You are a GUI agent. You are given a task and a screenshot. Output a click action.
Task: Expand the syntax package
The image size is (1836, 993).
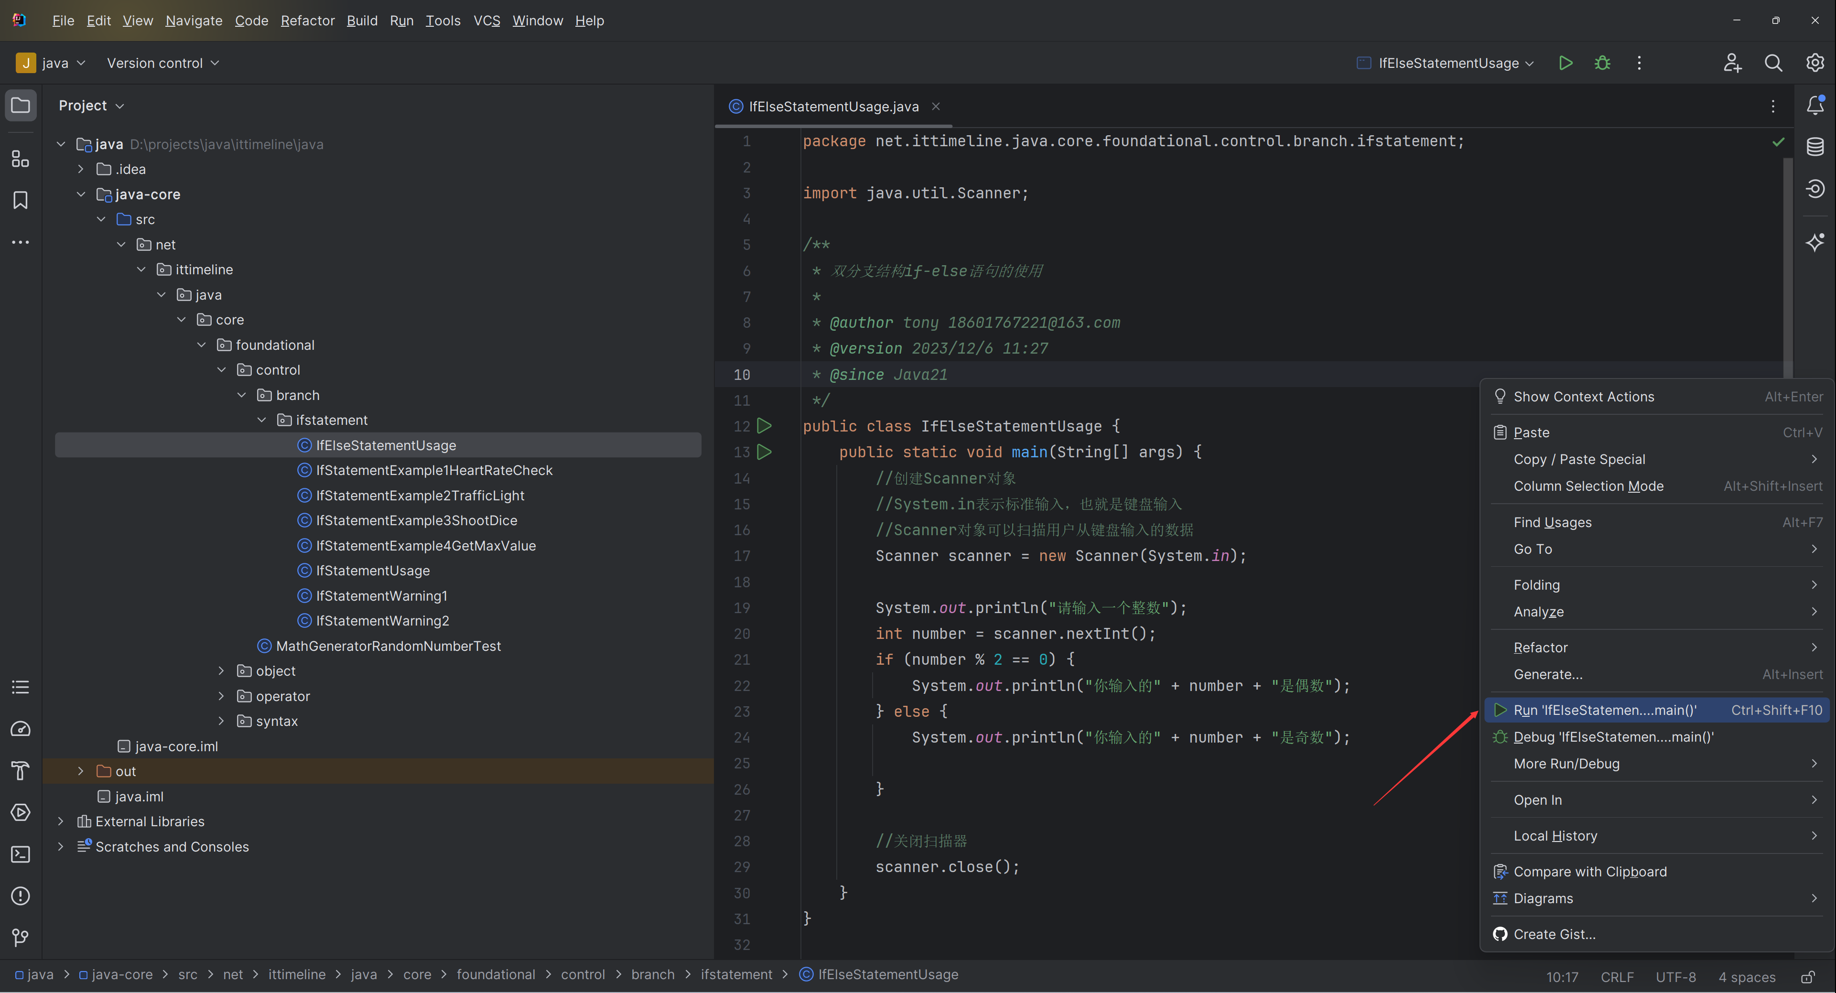[221, 721]
